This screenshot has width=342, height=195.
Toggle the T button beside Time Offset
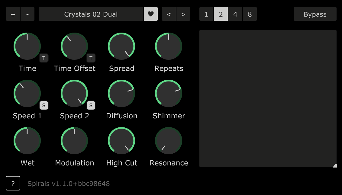(x=91, y=58)
